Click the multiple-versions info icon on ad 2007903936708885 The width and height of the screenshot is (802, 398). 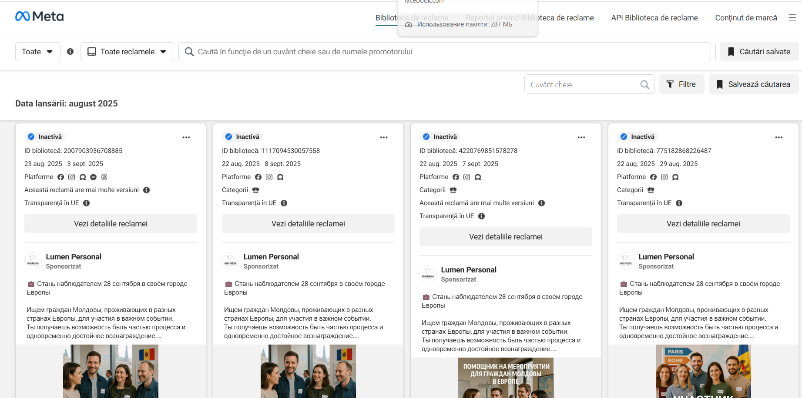147,190
